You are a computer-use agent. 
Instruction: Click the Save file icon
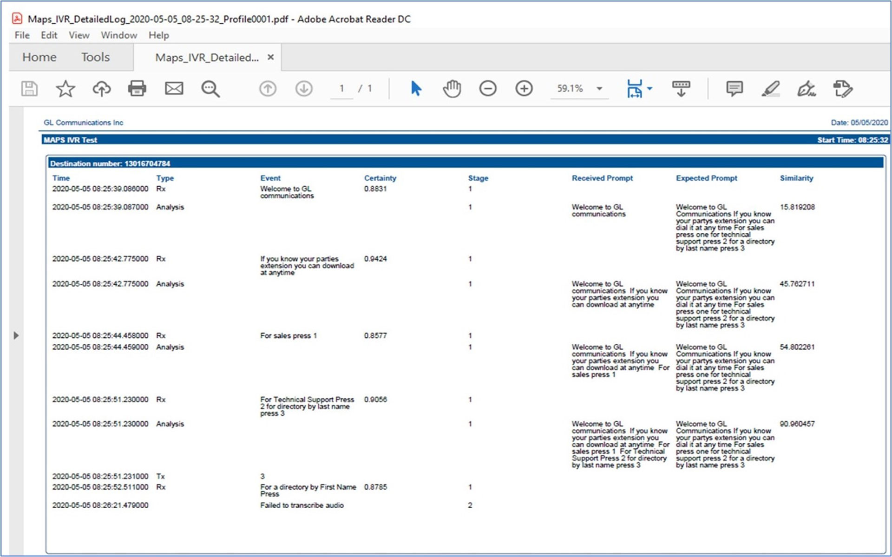pyautogui.click(x=29, y=88)
